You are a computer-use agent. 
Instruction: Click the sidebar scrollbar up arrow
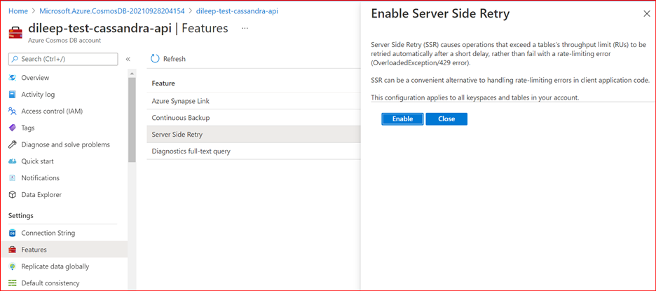pyautogui.click(x=132, y=74)
